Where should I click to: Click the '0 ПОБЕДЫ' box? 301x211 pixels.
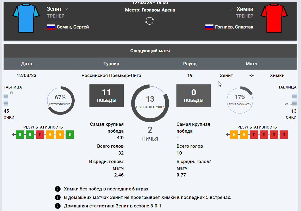[x=193, y=96]
